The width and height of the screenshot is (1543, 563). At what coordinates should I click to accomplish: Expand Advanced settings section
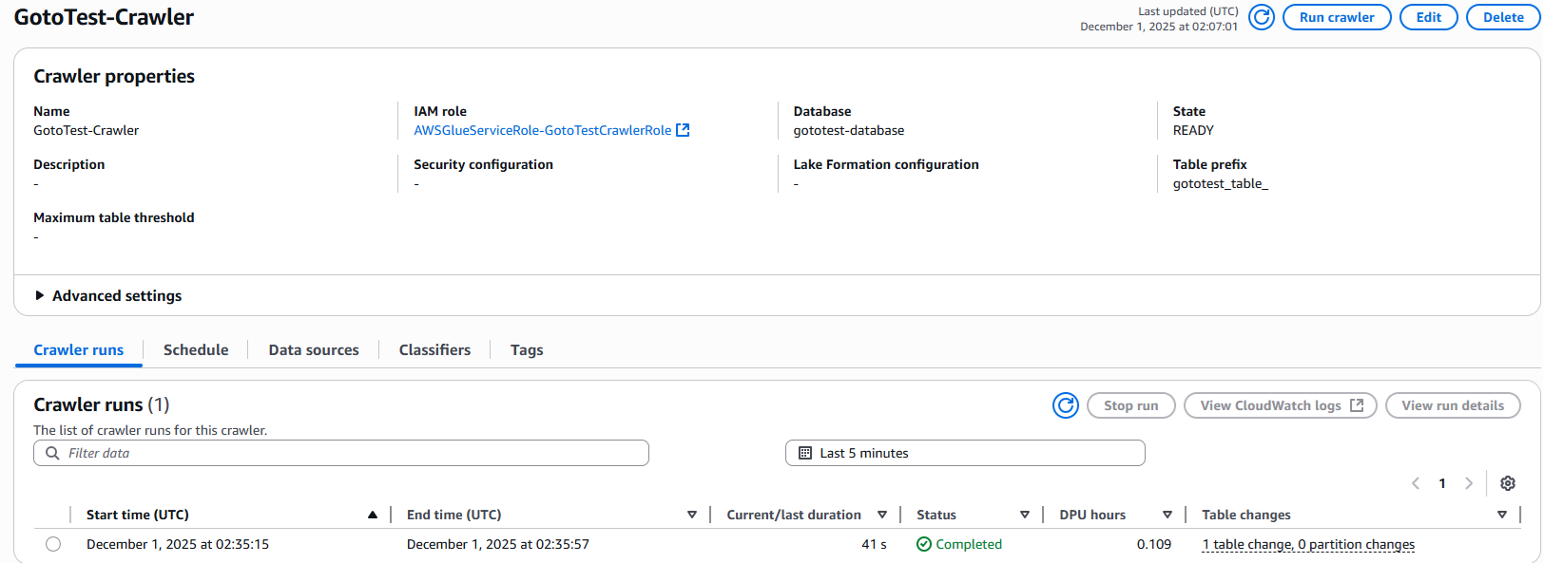point(40,295)
